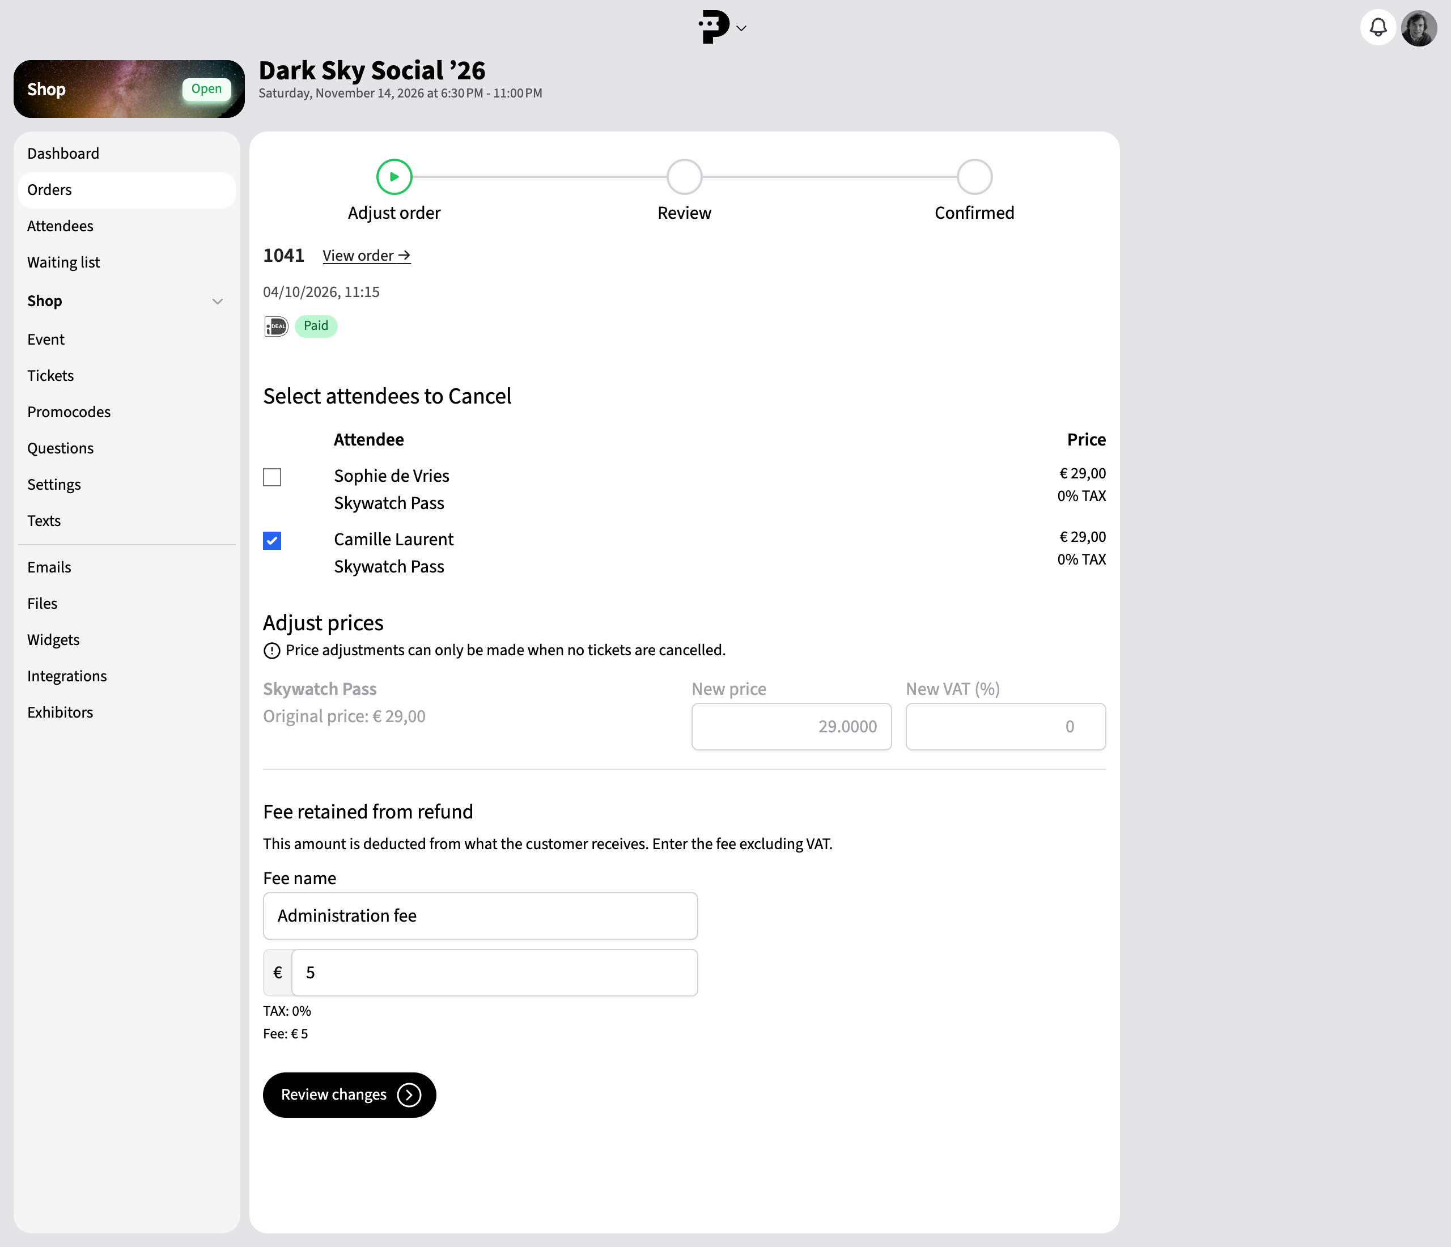The image size is (1451, 1247).
Task: Collapse the Shop section chevron
Action: 218,301
